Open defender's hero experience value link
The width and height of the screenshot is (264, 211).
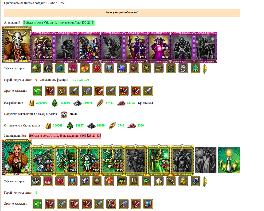point(36,193)
